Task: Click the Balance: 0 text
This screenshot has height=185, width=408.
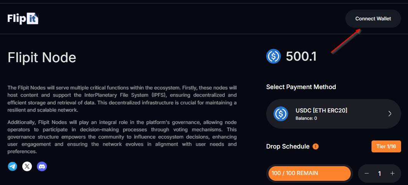Action: click(306, 119)
